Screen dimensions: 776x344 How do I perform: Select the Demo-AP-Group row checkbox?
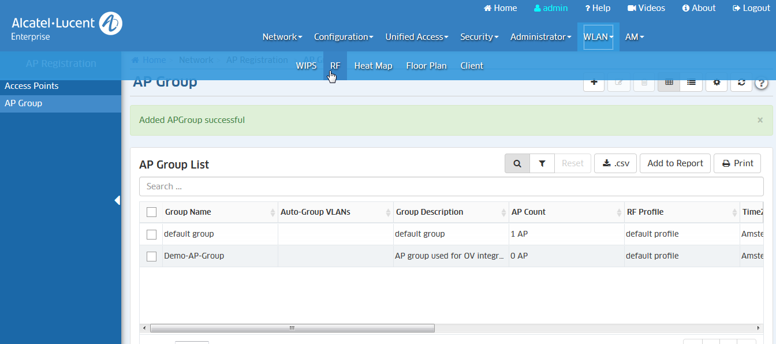[x=151, y=256]
